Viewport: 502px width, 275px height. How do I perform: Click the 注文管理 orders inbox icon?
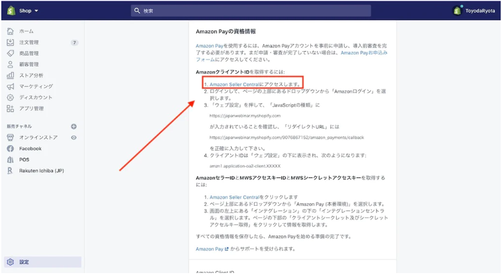tap(10, 42)
